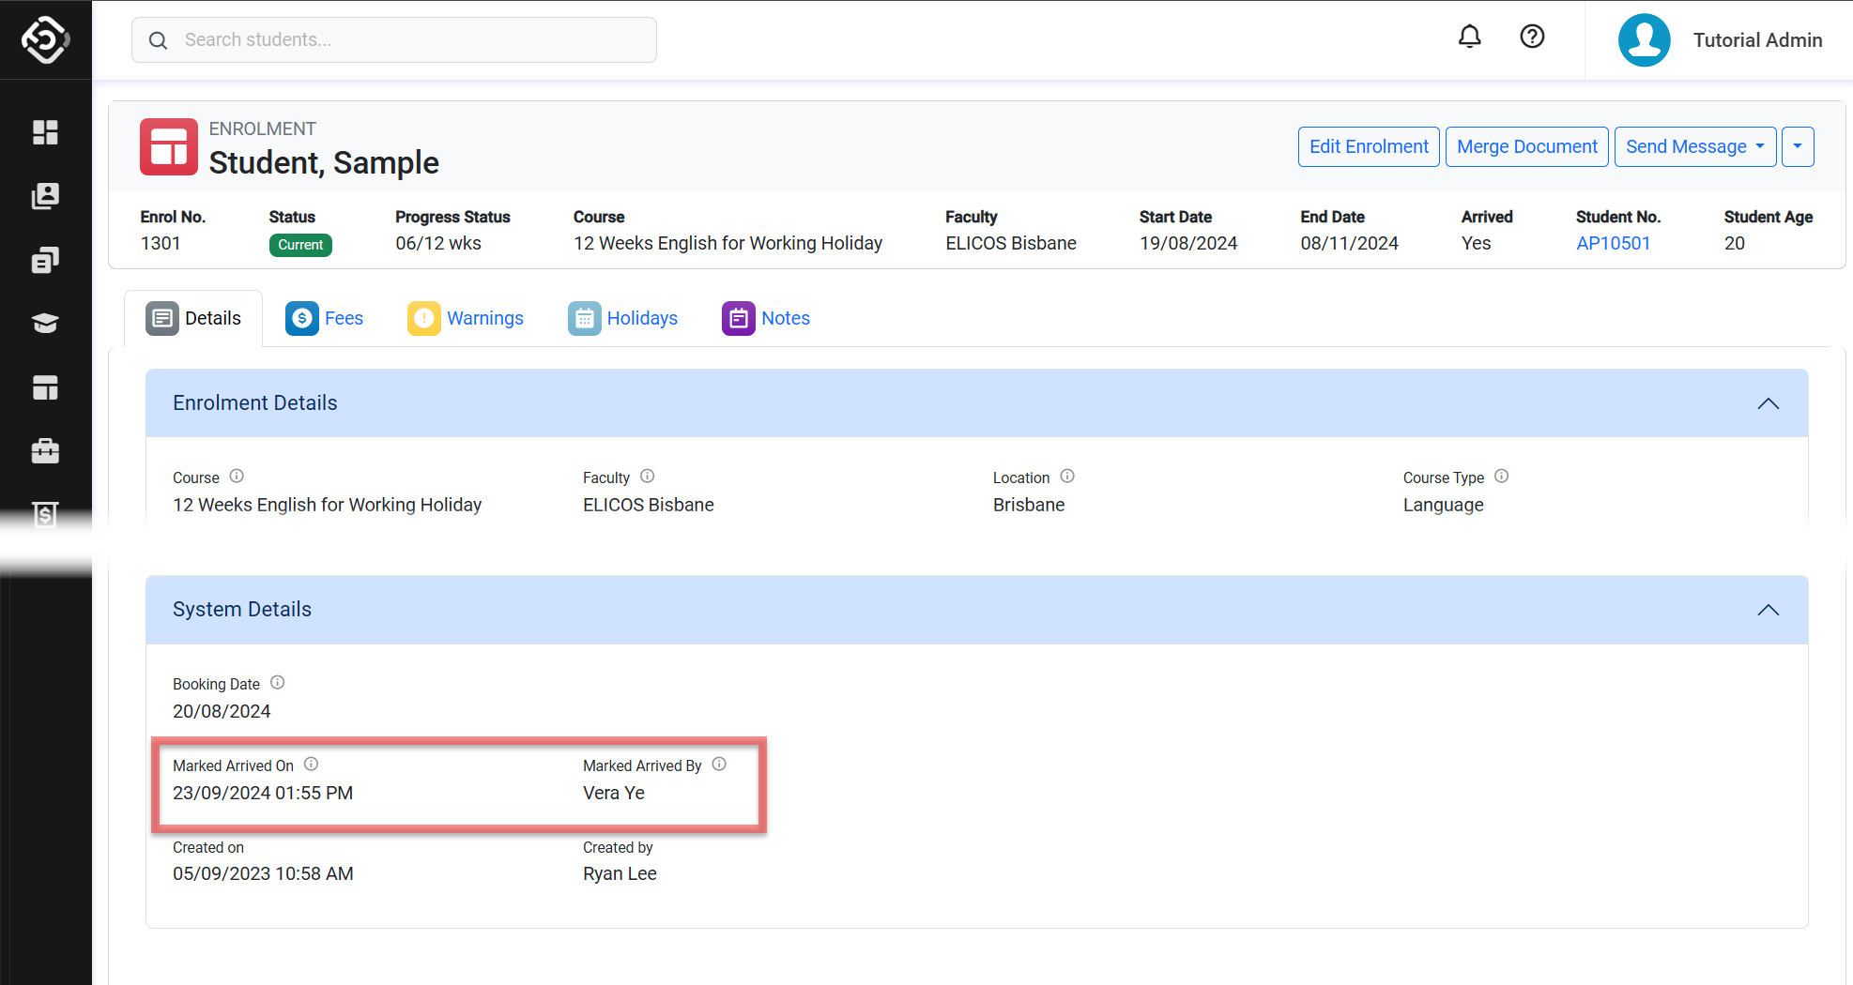Open the help question mark icon

pos(1532,38)
